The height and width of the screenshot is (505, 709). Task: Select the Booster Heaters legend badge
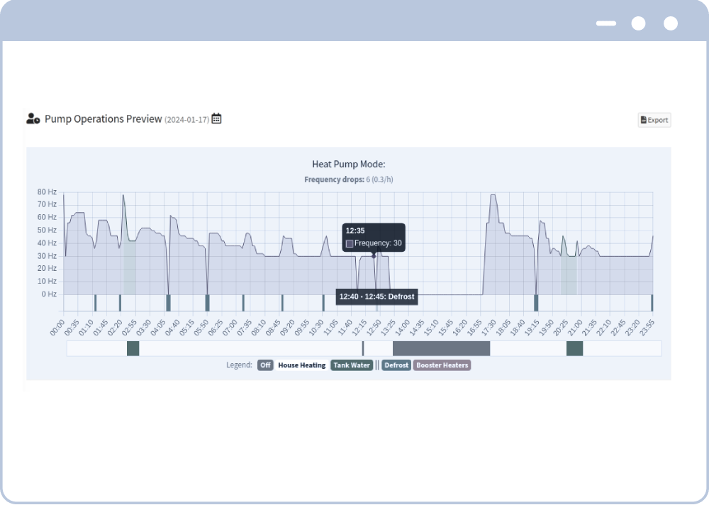coord(442,365)
